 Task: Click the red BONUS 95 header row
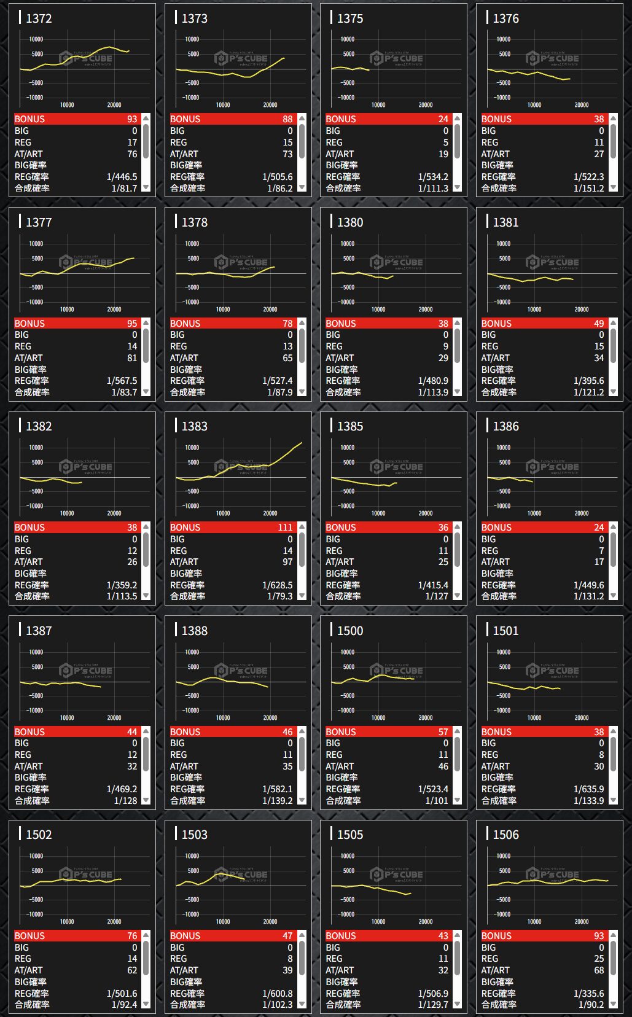pos(77,323)
